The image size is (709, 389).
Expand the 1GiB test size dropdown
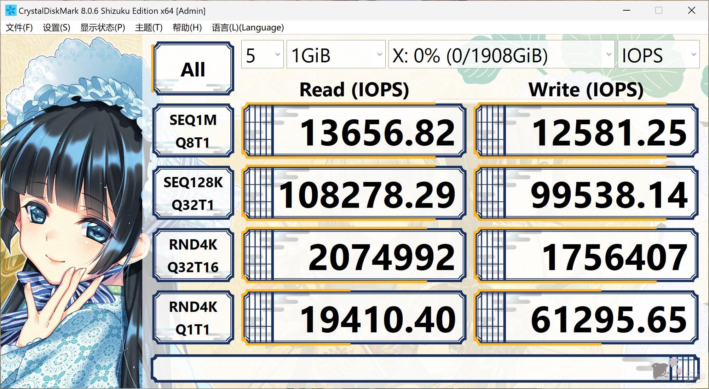(x=336, y=55)
